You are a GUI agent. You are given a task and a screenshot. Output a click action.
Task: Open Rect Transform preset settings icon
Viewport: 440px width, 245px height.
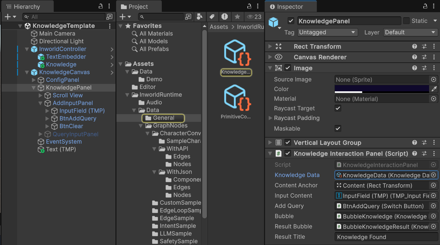tap(424, 47)
